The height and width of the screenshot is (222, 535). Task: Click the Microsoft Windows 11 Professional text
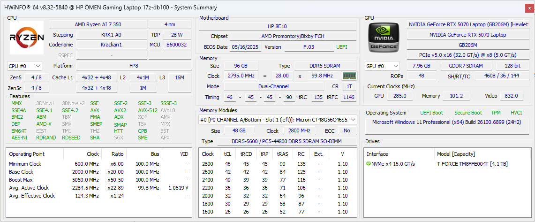[445, 122]
